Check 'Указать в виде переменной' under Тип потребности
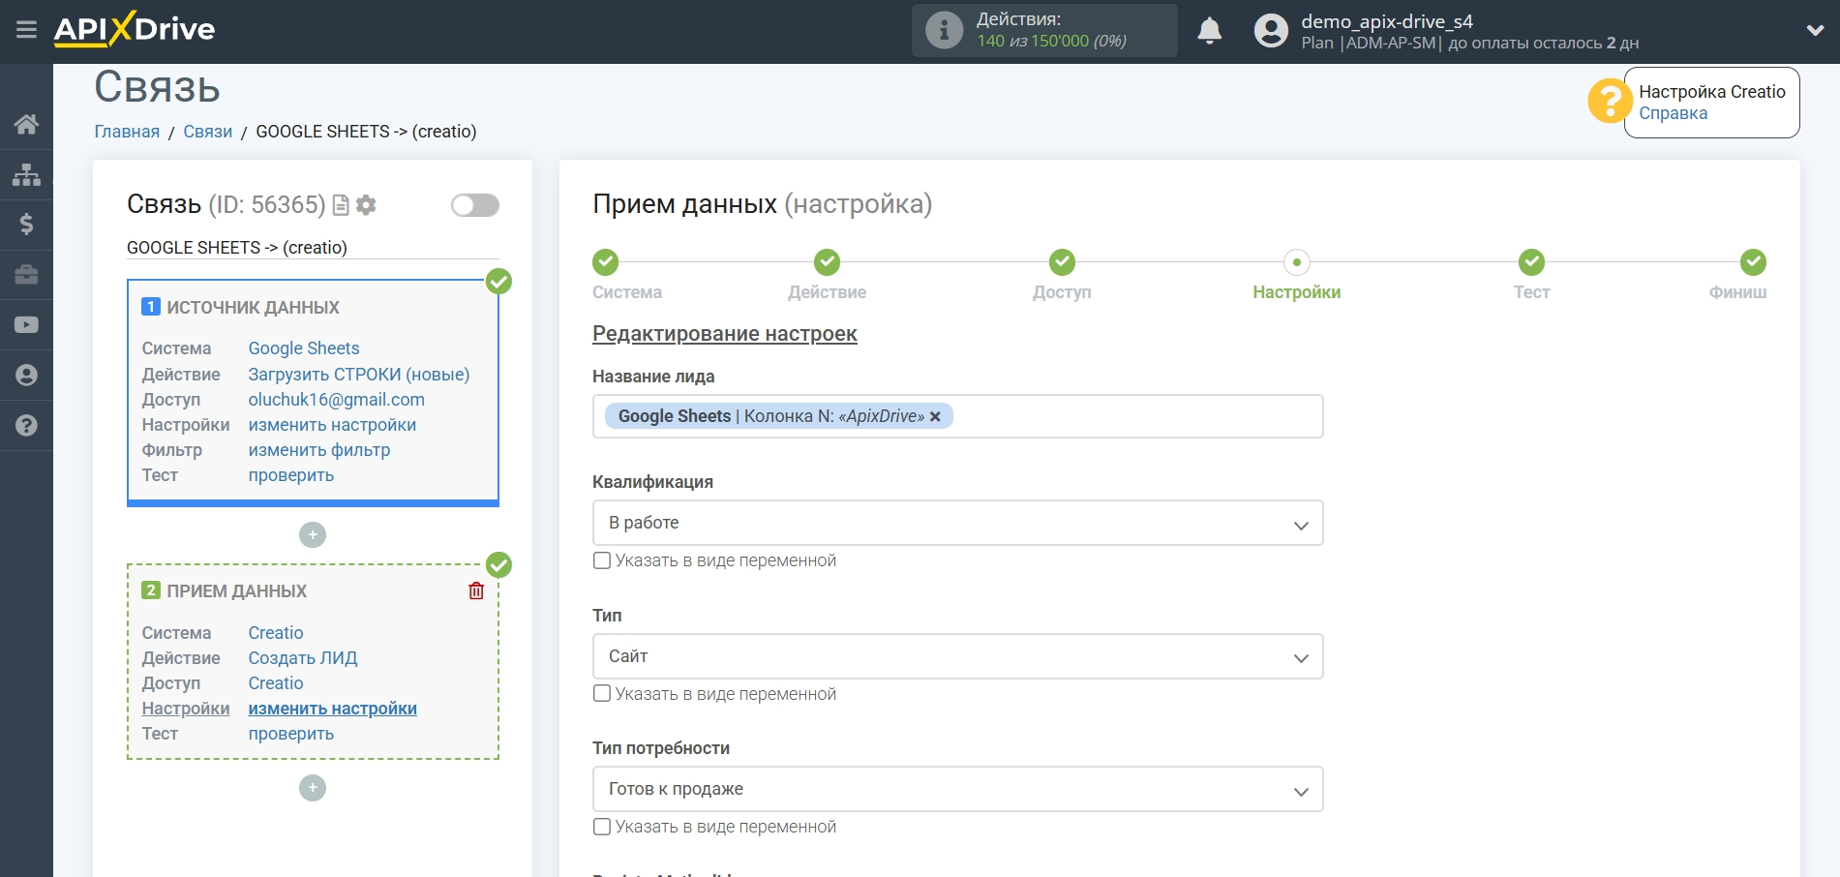Viewport: 1840px width, 877px height. (x=602, y=827)
